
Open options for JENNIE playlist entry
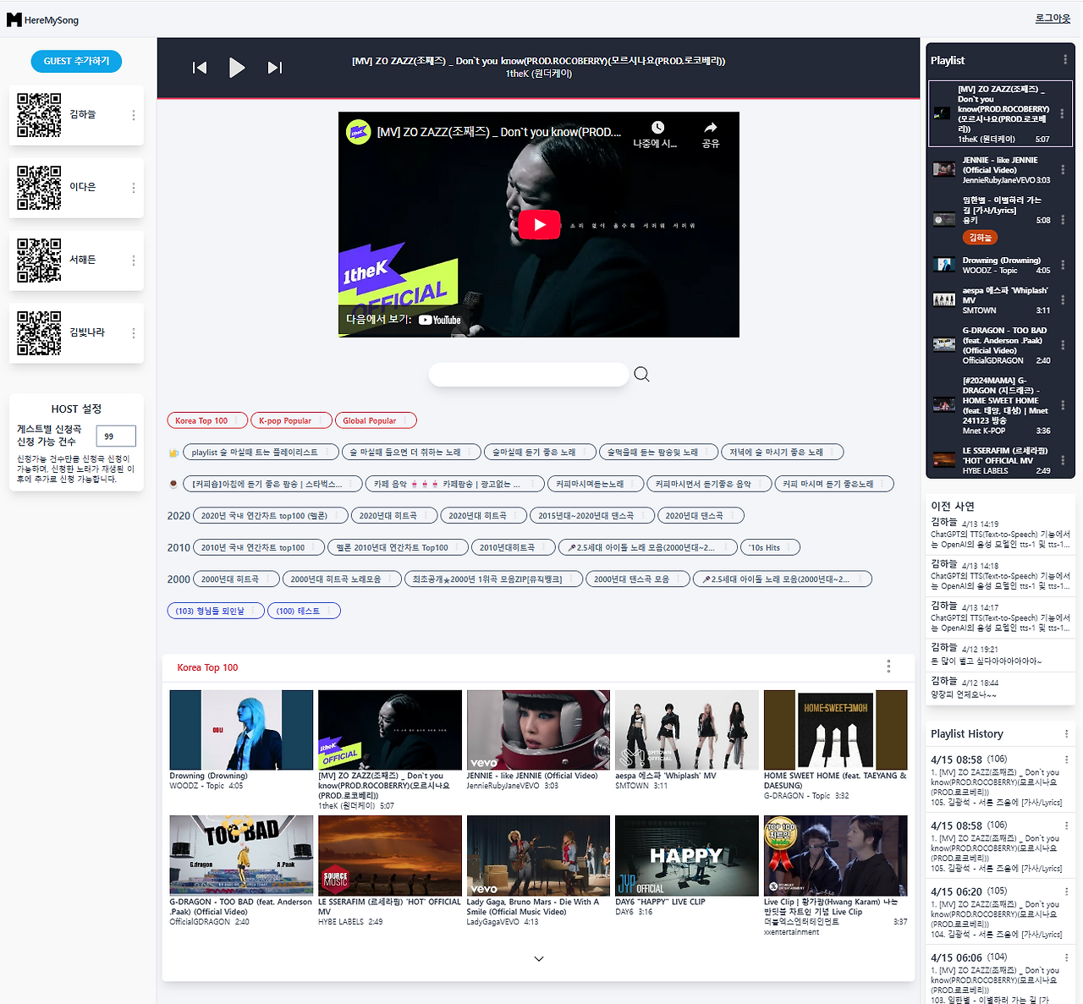(x=1063, y=170)
